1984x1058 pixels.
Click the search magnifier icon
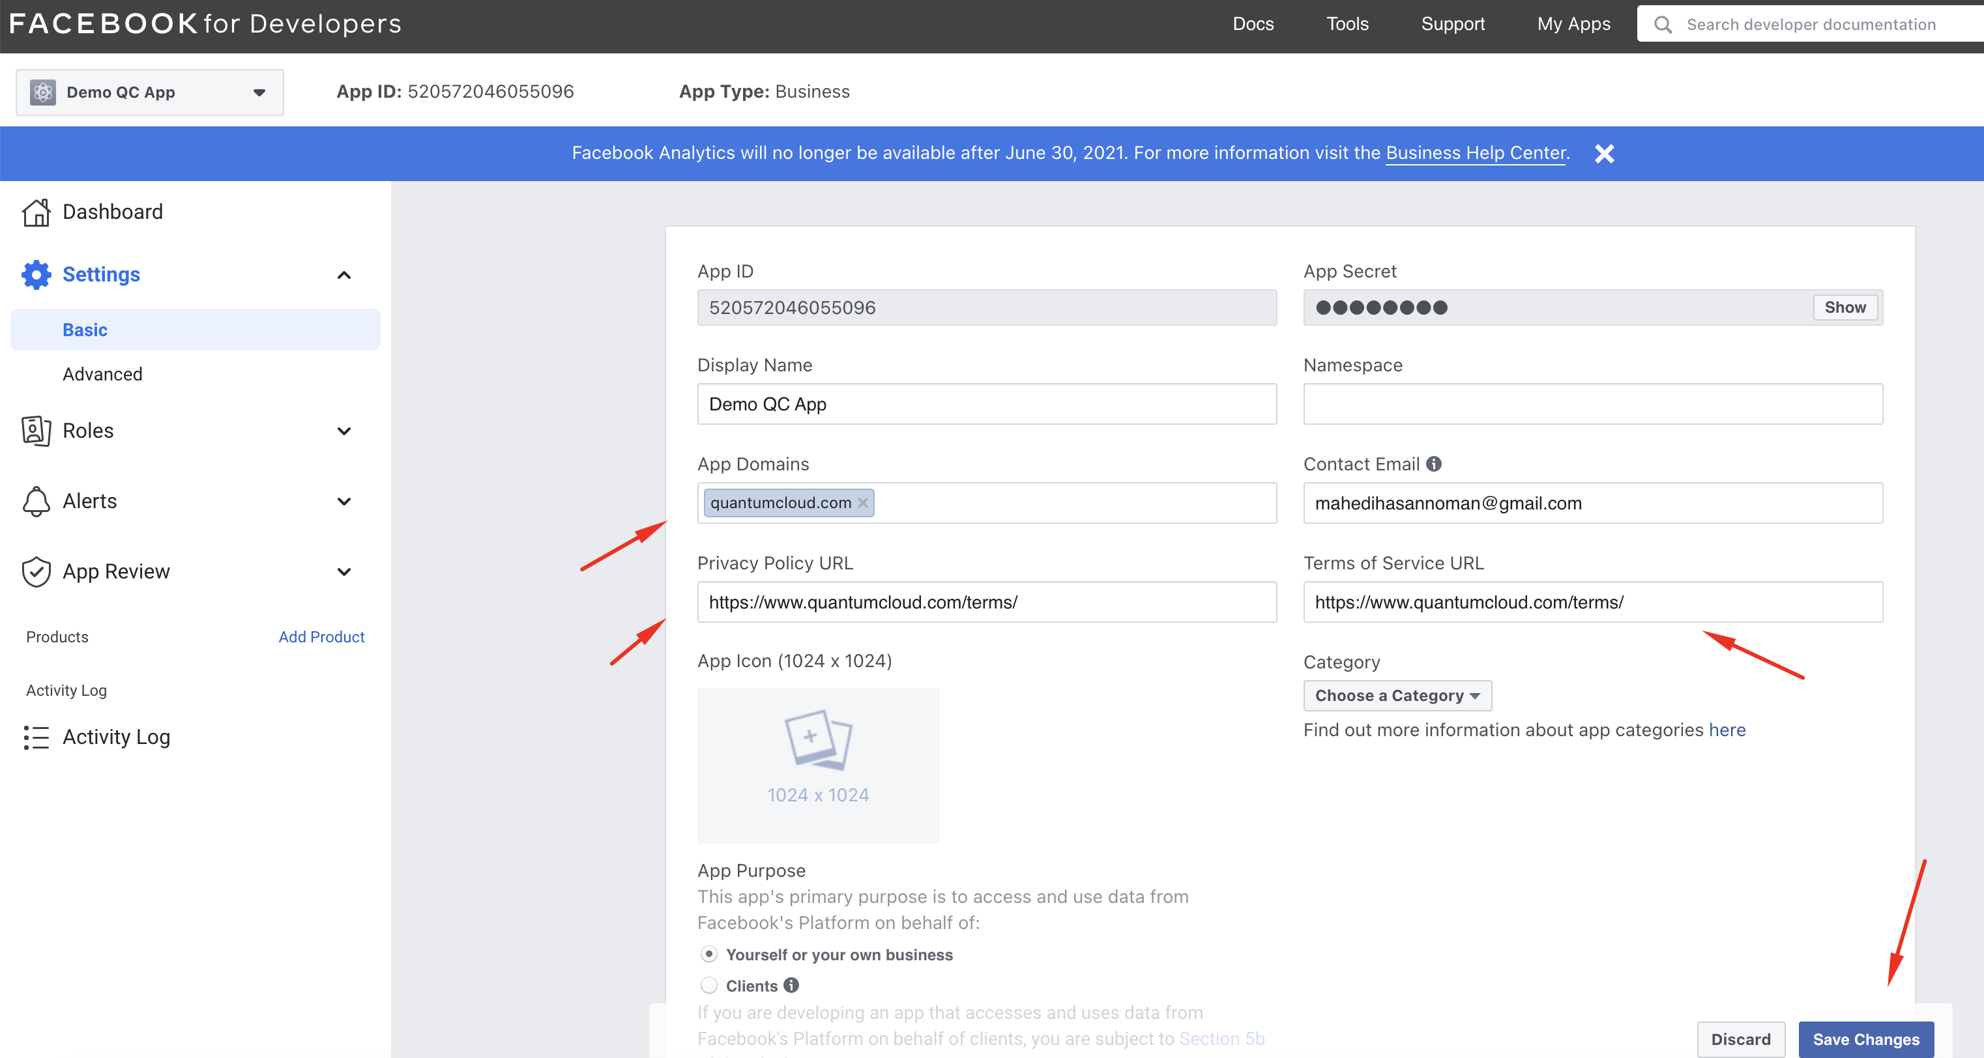[1663, 25]
